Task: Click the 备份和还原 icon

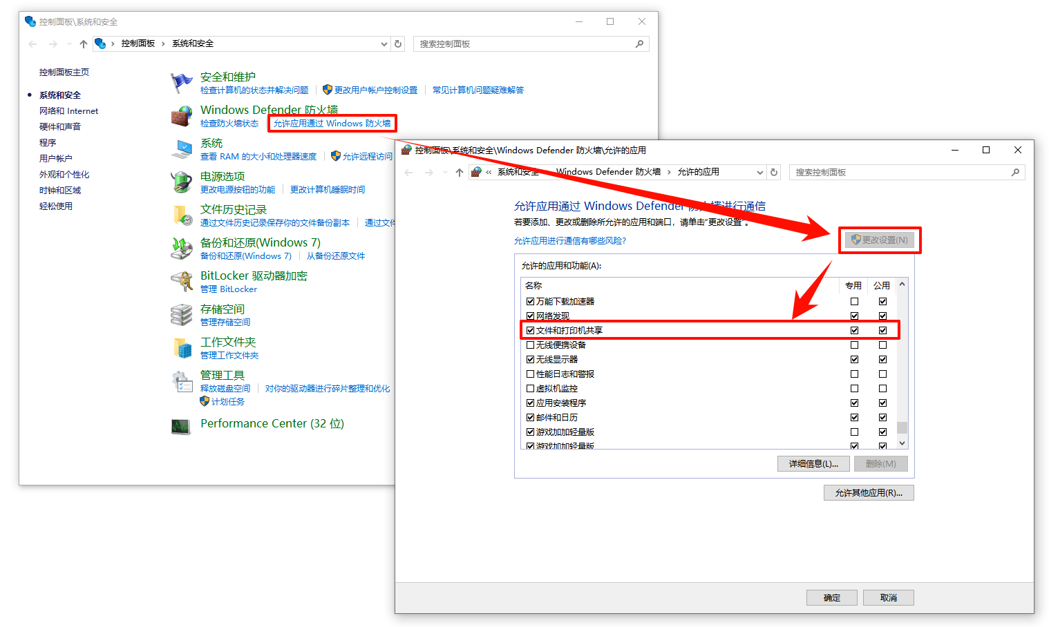Action: pyautogui.click(x=181, y=249)
